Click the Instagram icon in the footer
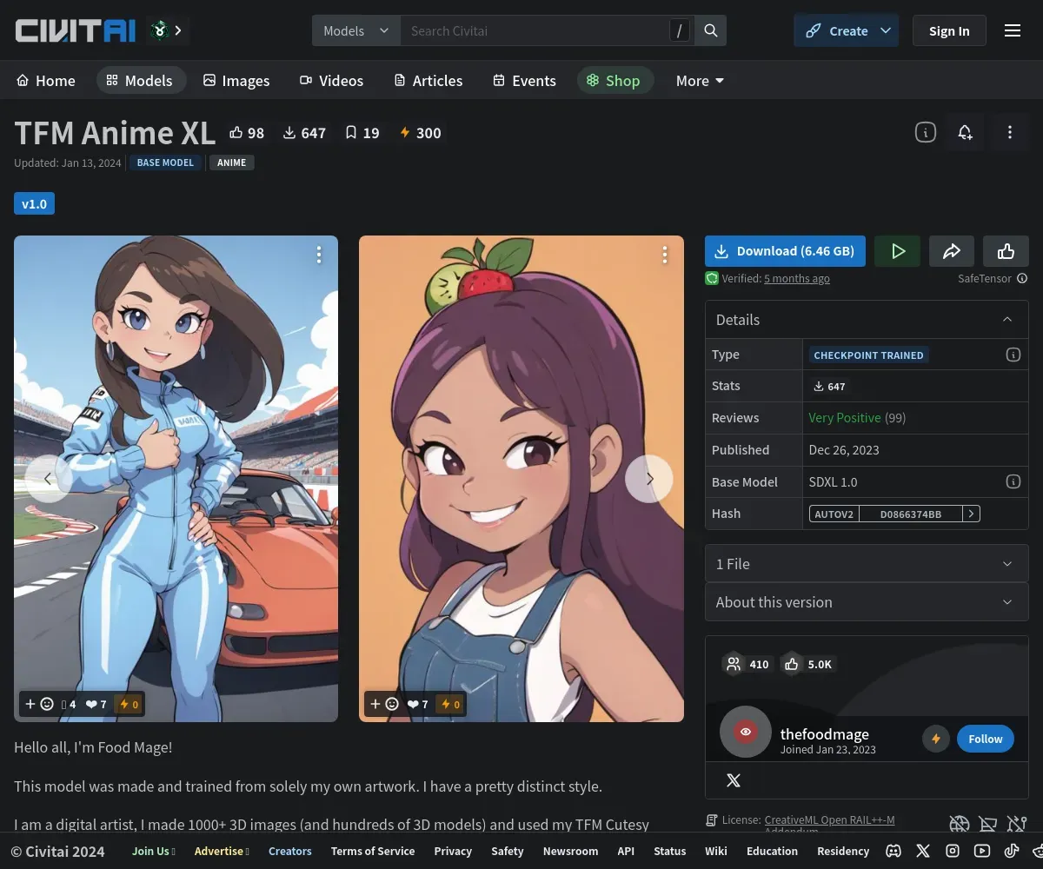Viewport: 1043px width, 869px height. pyautogui.click(x=953, y=851)
